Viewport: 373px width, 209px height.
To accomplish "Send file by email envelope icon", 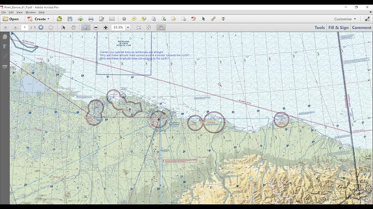I will [x=112, y=19].
